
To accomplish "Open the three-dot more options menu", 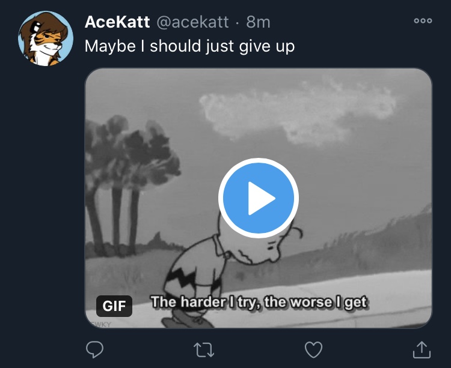I will click(423, 20).
